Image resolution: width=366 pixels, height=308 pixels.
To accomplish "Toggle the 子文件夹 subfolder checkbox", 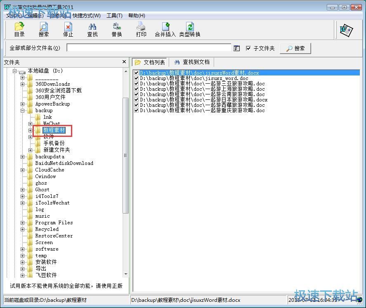I will coord(249,48).
